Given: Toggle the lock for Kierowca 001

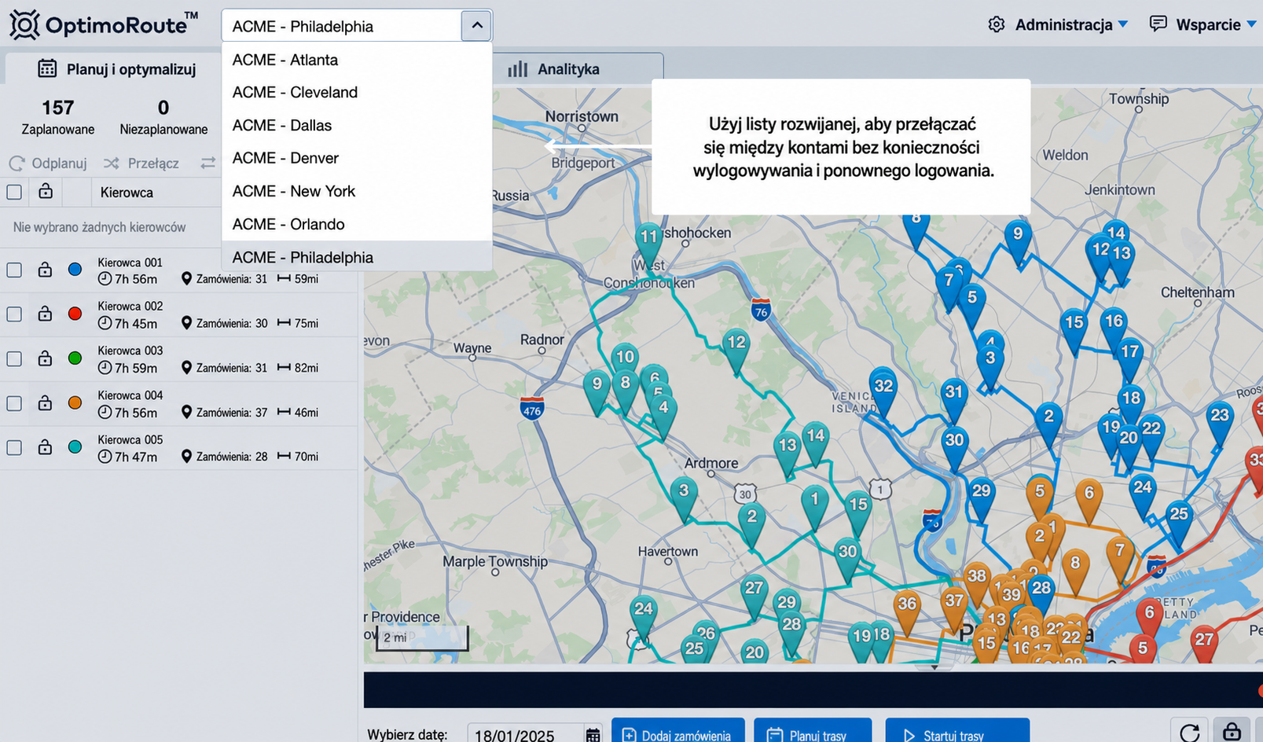Looking at the screenshot, I should point(45,270).
